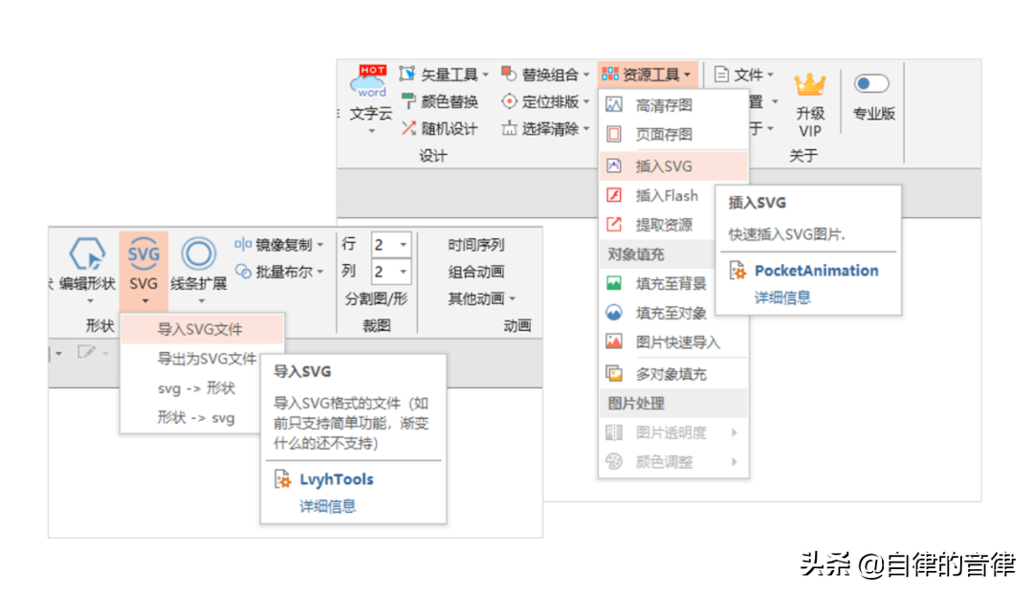Click the 图片处理 section header
This screenshot has height=595, width=1033.
click(673, 404)
